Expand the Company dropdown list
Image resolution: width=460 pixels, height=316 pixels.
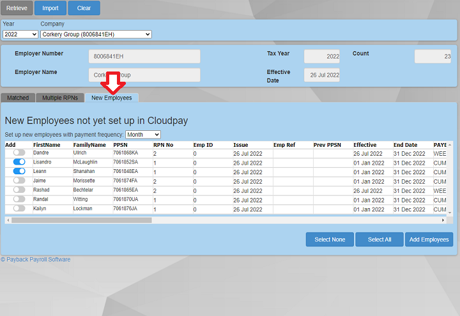click(x=96, y=34)
